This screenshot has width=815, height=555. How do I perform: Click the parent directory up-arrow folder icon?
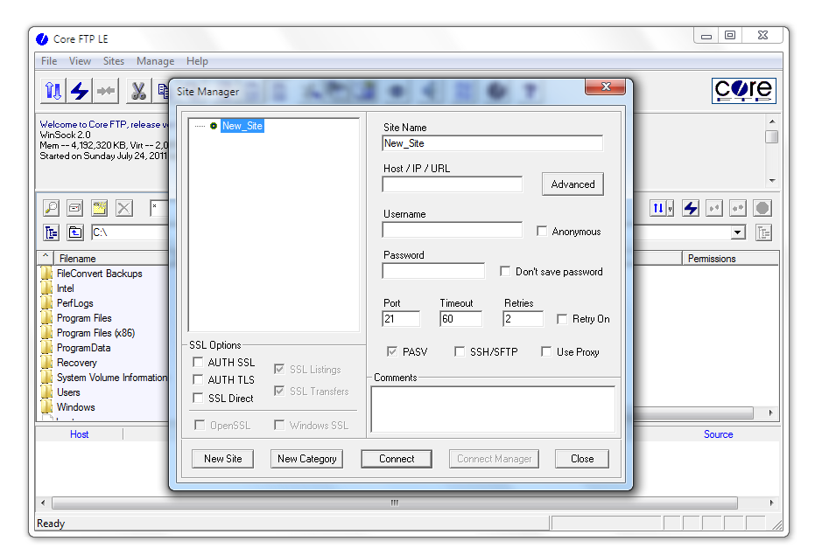click(x=76, y=232)
